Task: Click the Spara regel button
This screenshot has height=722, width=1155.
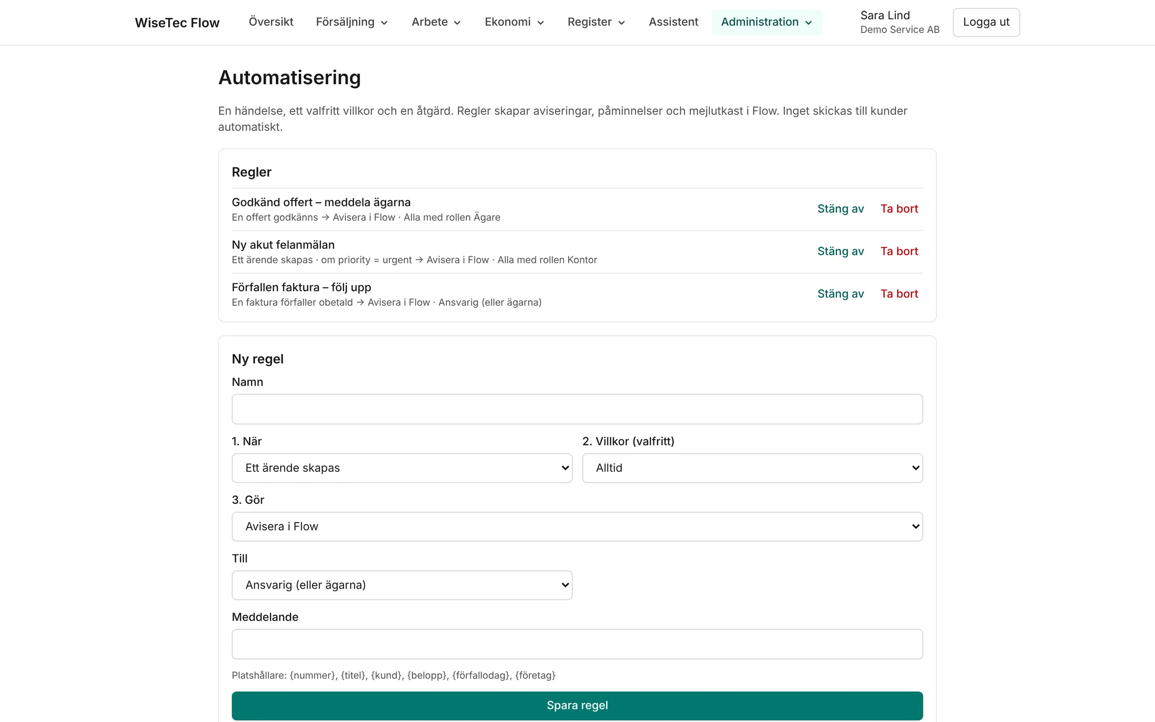Action: 577,706
